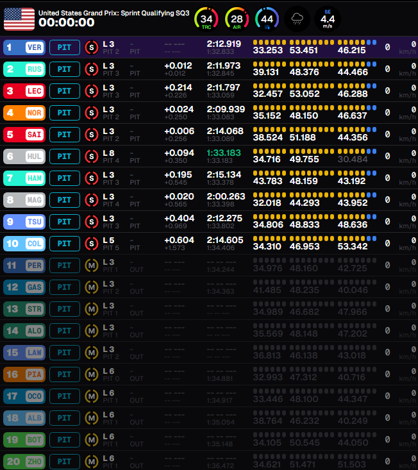This screenshot has width=418, height=470.
Task: Click the soft tyre icon in VER row
Action: click(x=92, y=47)
